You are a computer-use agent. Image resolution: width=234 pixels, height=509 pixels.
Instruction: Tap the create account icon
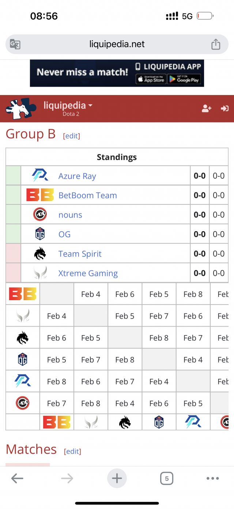click(207, 109)
